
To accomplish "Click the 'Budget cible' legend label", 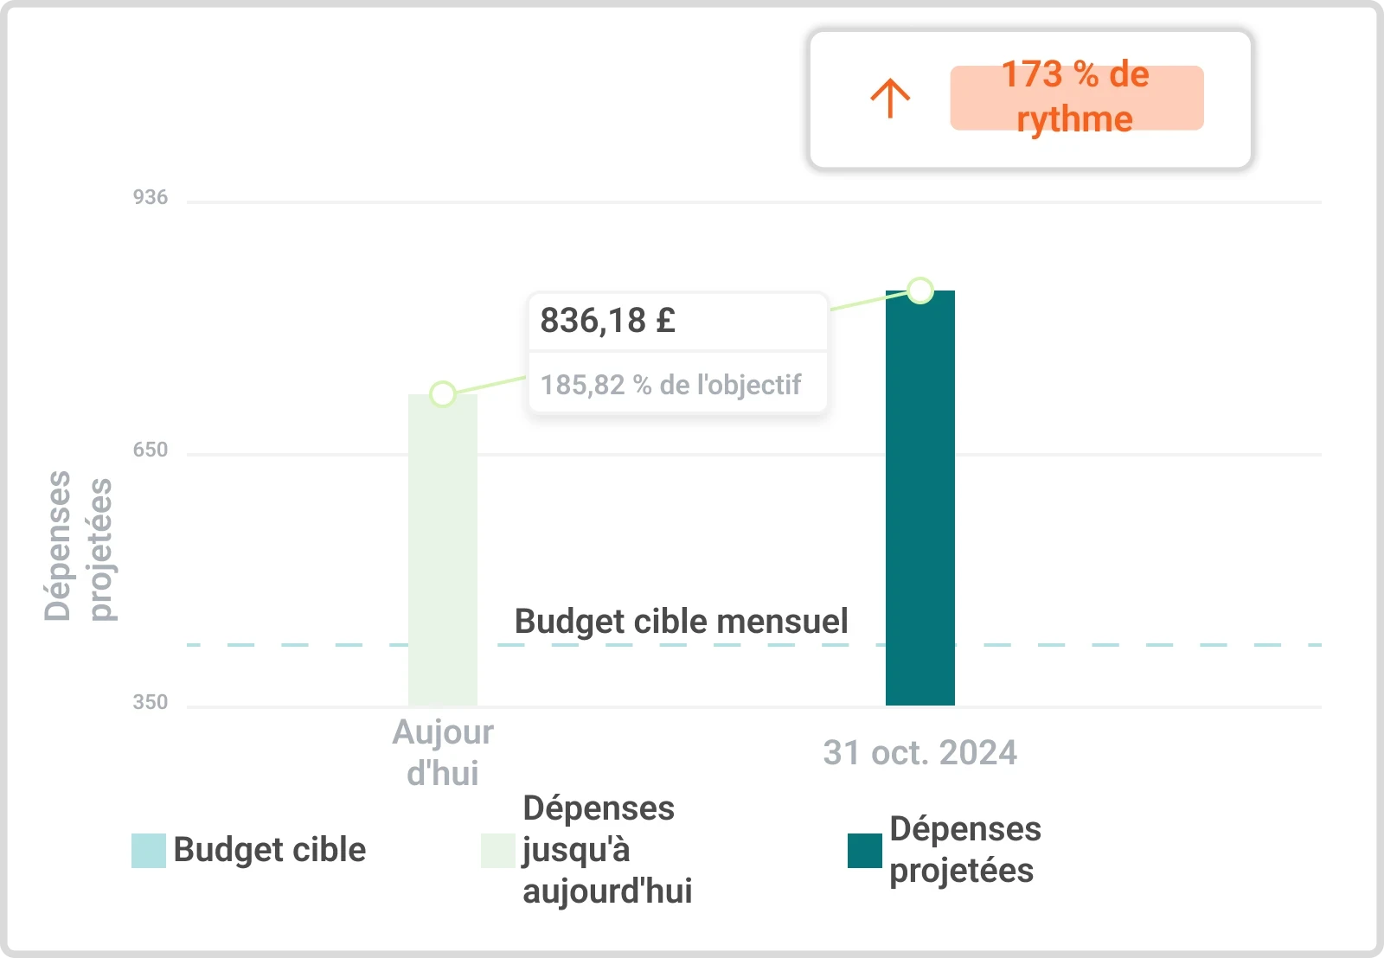I will (x=270, y=851).
